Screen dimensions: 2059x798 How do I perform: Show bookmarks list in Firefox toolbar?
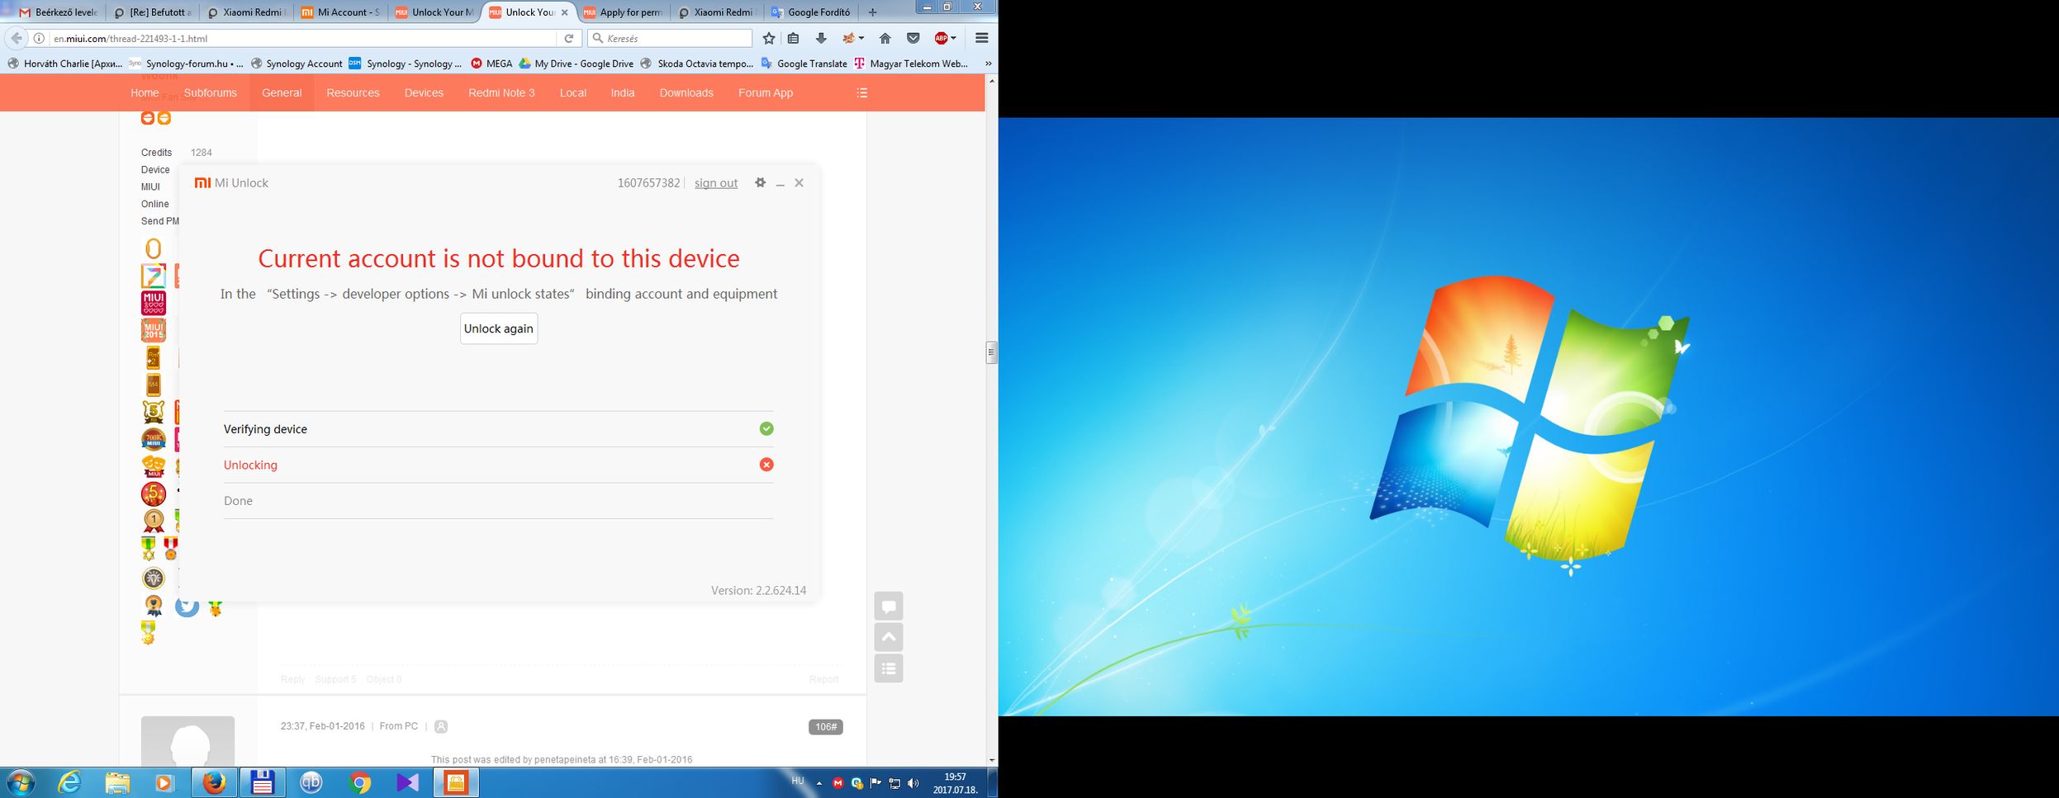pos(794,38)
